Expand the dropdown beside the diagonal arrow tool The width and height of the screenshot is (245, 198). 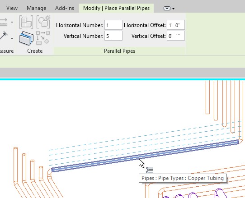click(x=12, y=38)
